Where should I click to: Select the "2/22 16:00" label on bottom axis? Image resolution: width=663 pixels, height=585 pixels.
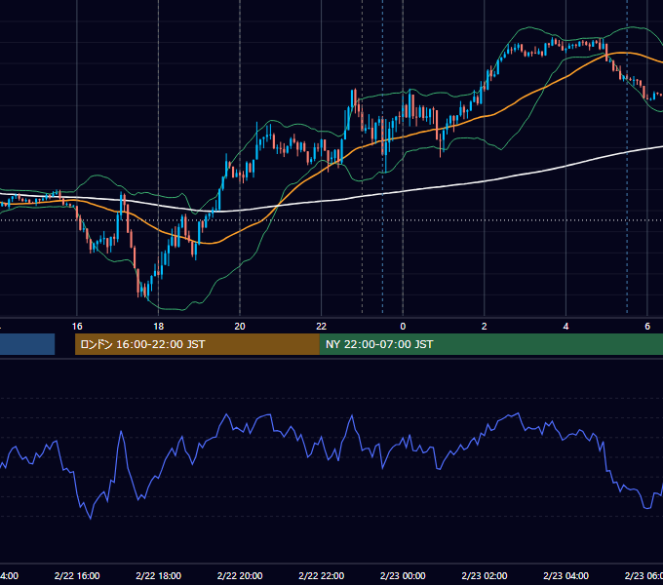[77, 576]
